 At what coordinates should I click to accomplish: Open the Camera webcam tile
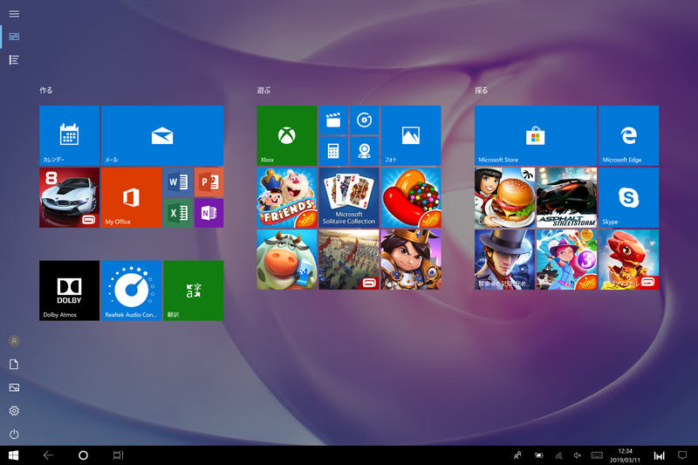point(364,151)
